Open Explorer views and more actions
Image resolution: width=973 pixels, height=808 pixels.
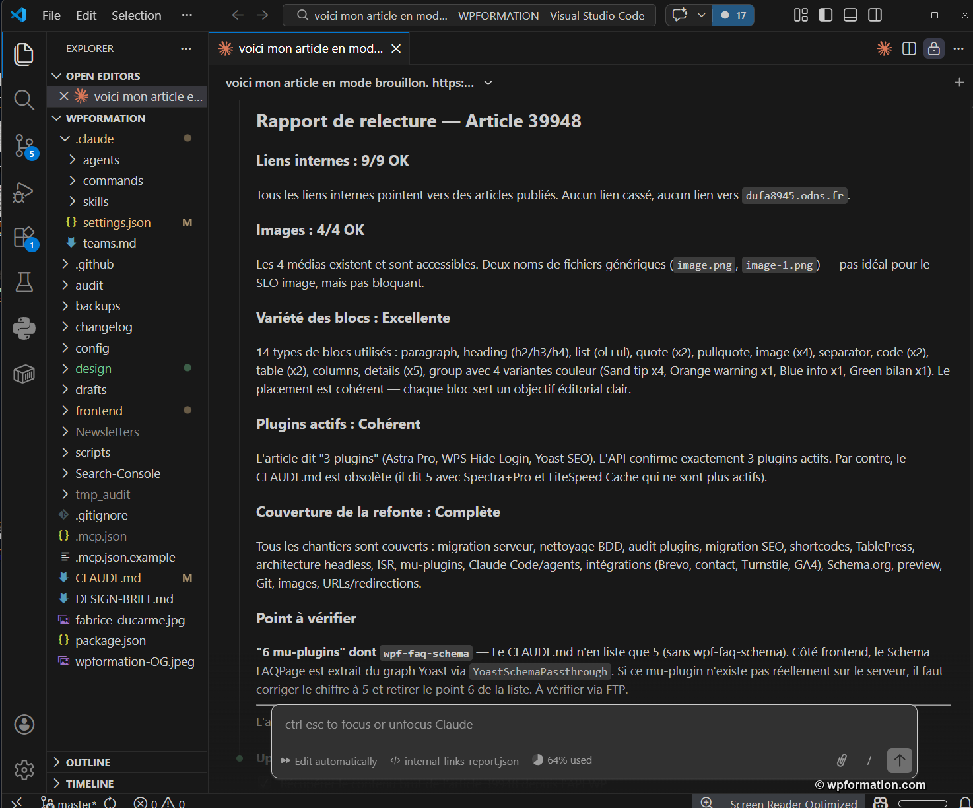click(x=186, y=48)
